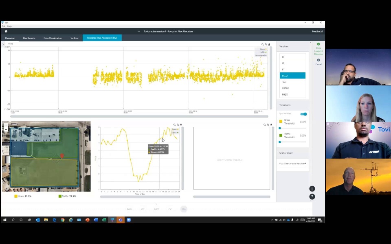Go to MPT workflow step
Viewport: 391px width, 244px height.
[x=156, y=209]
